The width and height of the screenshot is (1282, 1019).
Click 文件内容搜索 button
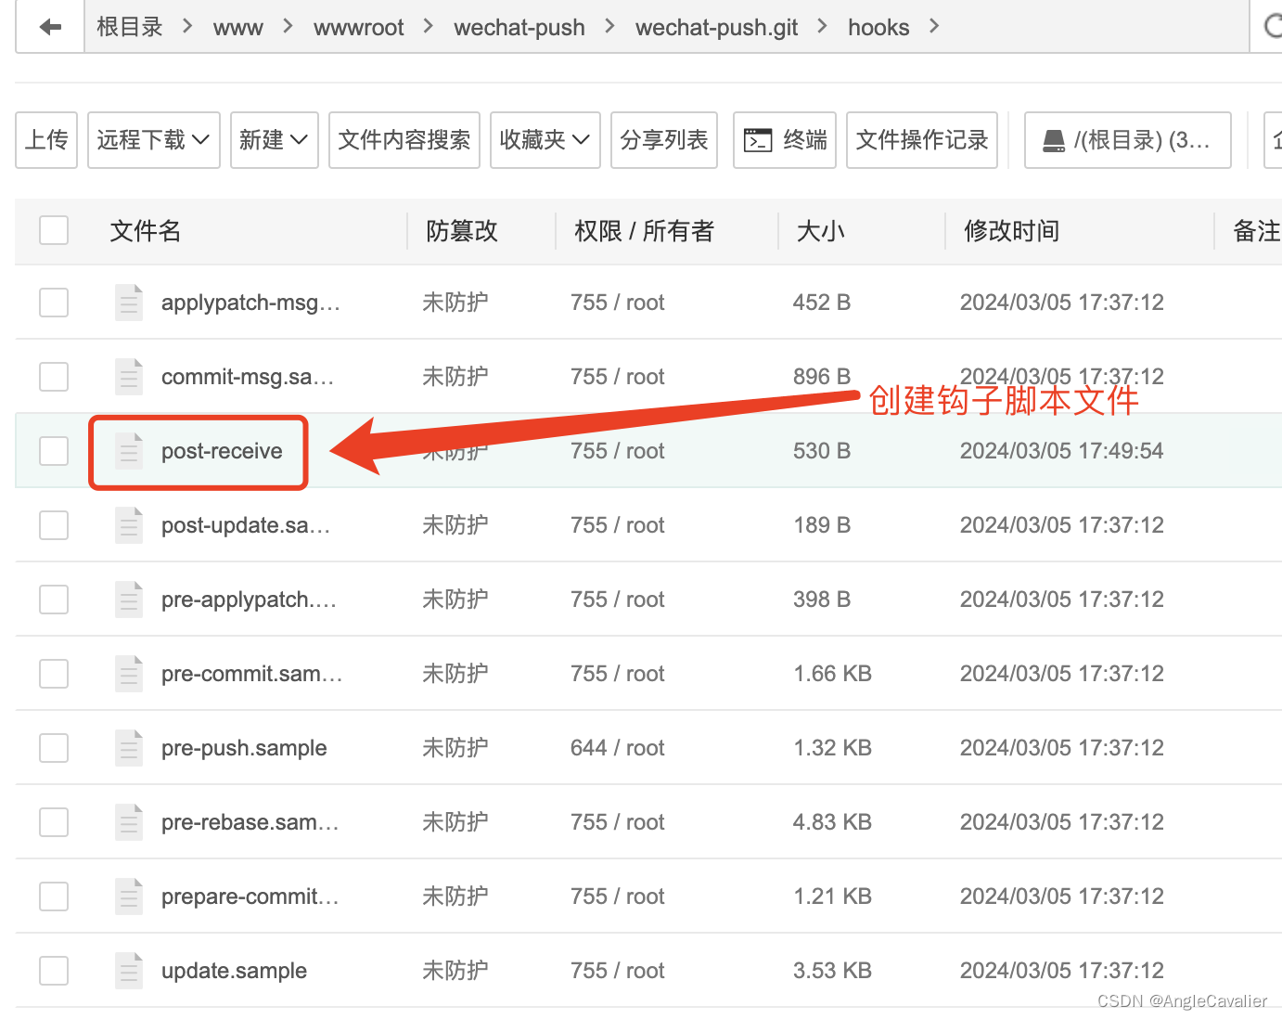(x=404, y=140)
